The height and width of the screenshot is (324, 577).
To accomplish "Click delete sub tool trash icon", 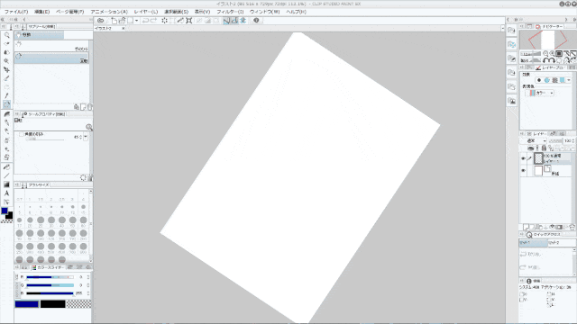I will pos(89,107).
